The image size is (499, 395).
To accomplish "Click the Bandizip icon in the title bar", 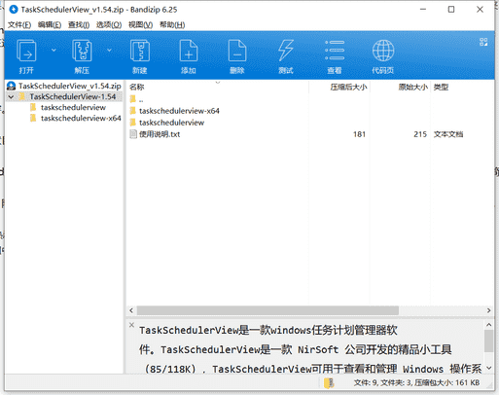I will [14, 10].
